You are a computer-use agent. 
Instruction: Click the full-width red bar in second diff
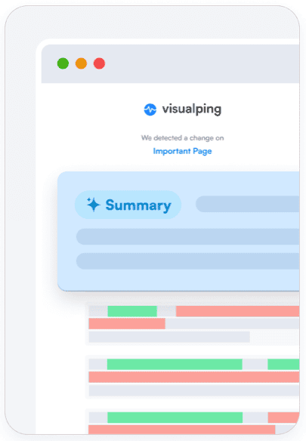click(194, 377)
